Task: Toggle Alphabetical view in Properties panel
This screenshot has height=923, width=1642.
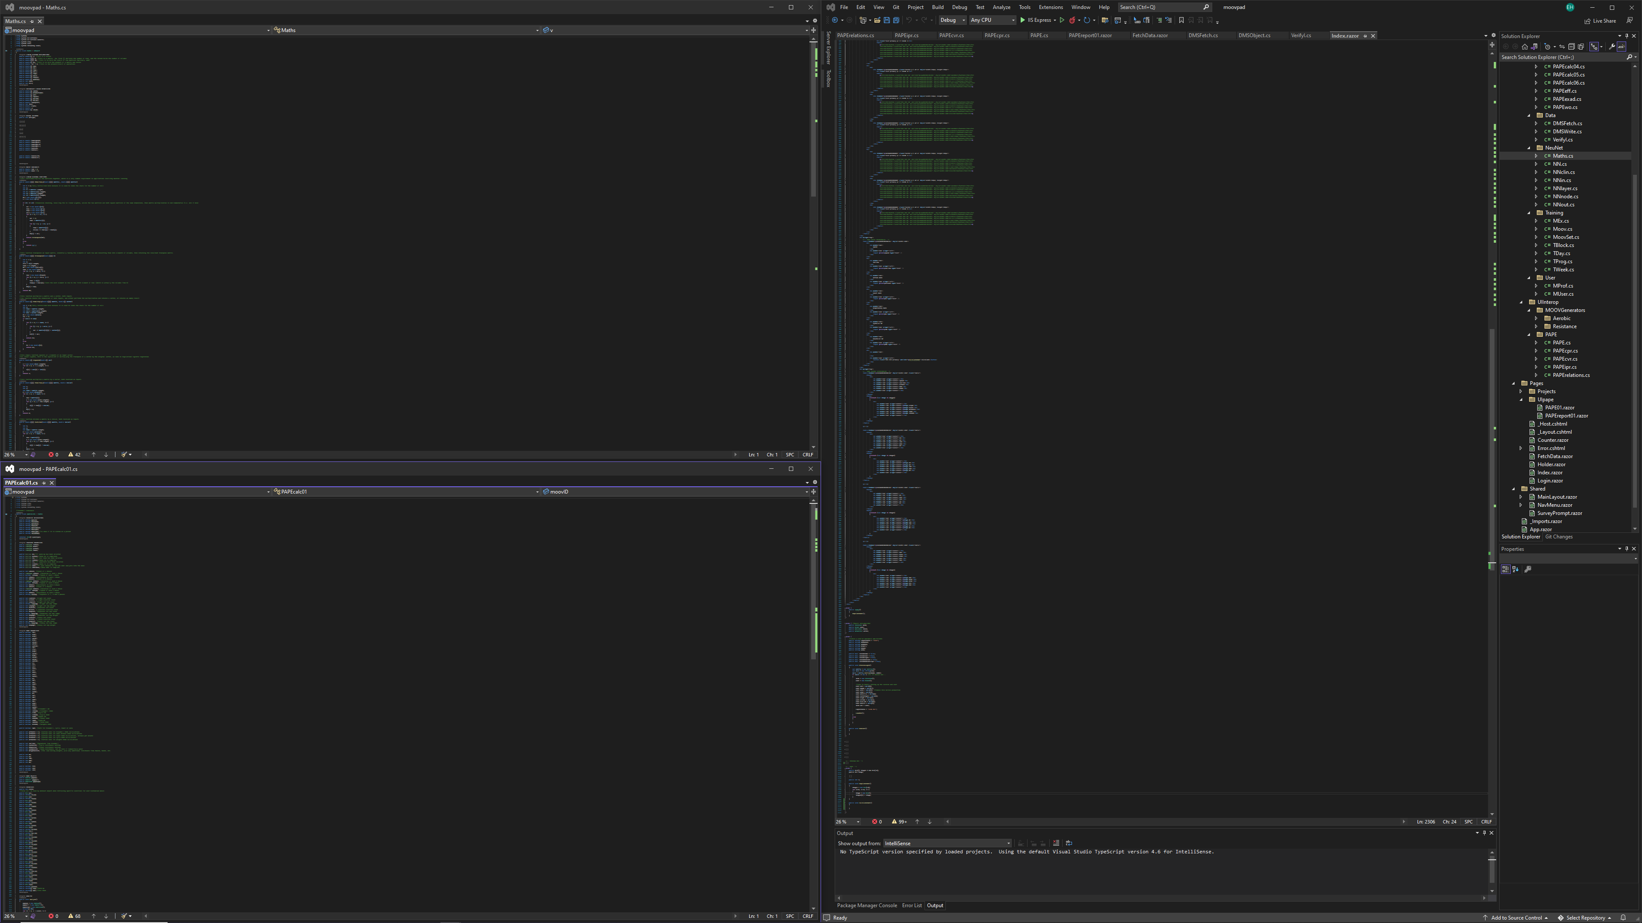Action: (1516, 570)
